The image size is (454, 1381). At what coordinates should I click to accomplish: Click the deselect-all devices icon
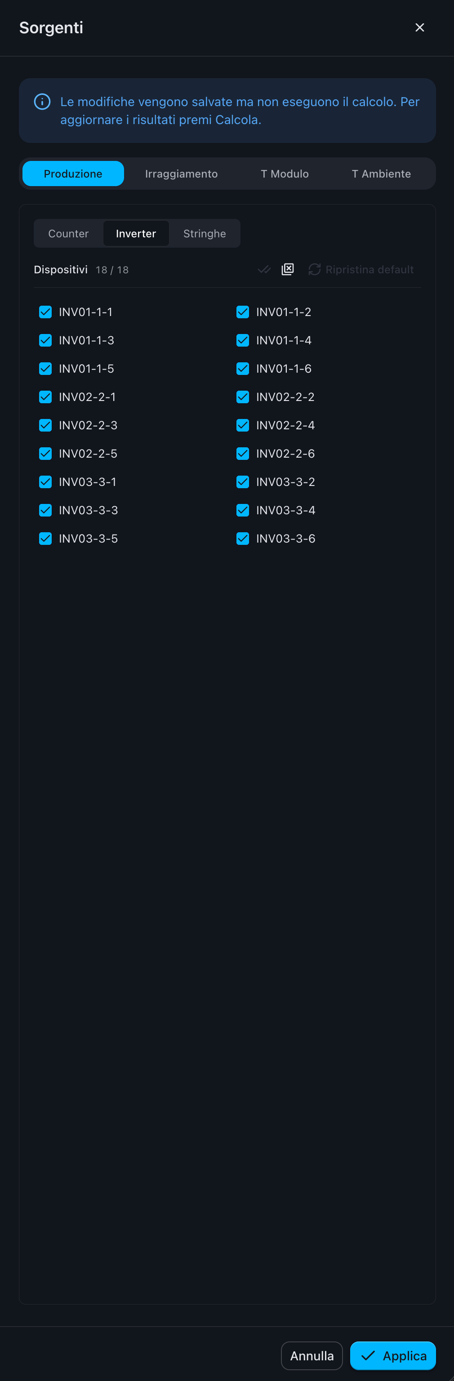click(x=288, y=269)
